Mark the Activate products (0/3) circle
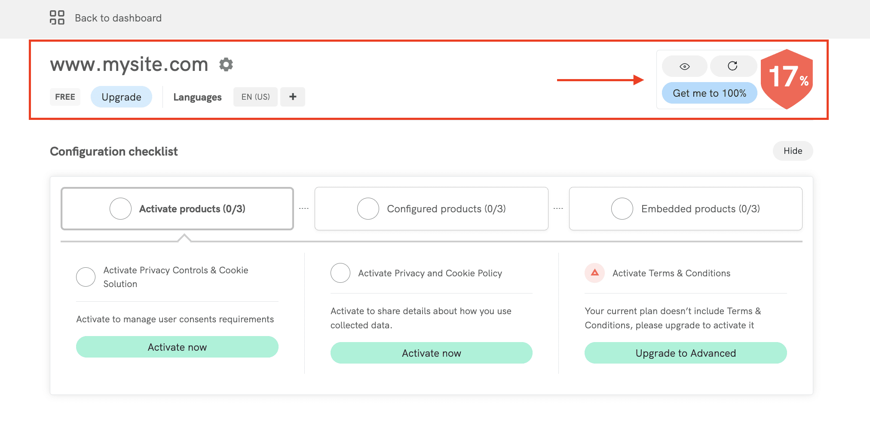The height and width of the screenshot is (422, 870). pyautogui.click(x=121, y=208)
